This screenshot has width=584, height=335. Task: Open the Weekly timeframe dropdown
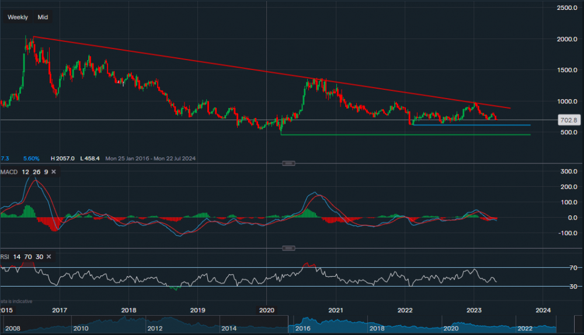pyautogui.click(x=18, y=18)
